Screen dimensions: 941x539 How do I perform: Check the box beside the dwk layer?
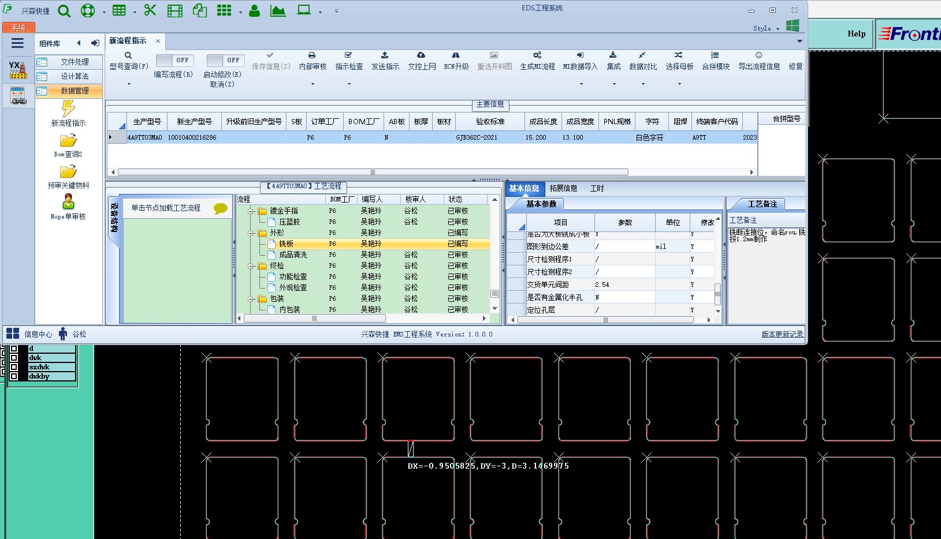[14, 358]
